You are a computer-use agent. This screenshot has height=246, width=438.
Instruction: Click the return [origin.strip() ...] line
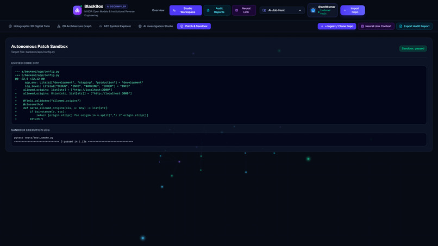coord(82,115)
